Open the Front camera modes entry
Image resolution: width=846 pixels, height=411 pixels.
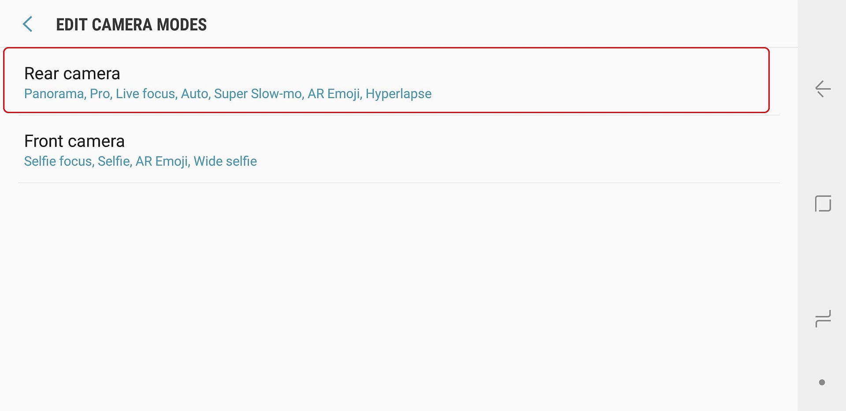386,150
